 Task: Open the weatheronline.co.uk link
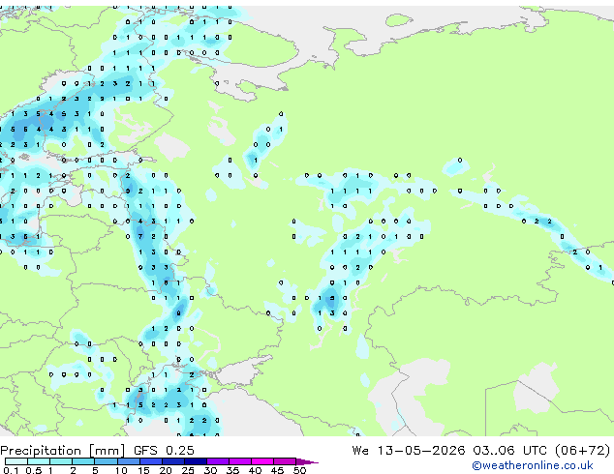(533, 465)
